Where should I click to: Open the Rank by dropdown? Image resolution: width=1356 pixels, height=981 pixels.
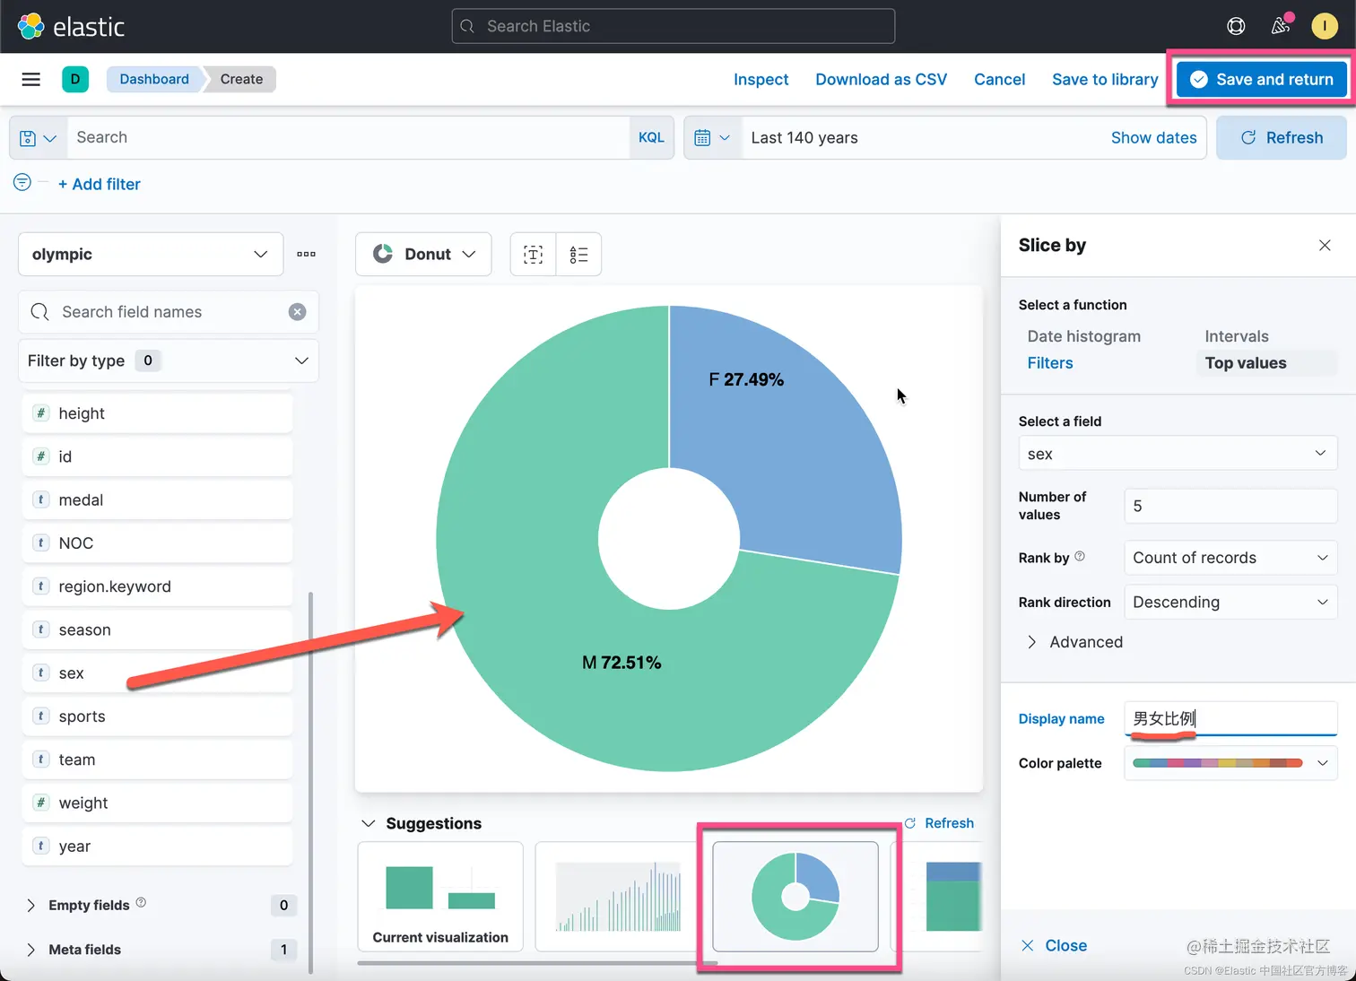1230,558
